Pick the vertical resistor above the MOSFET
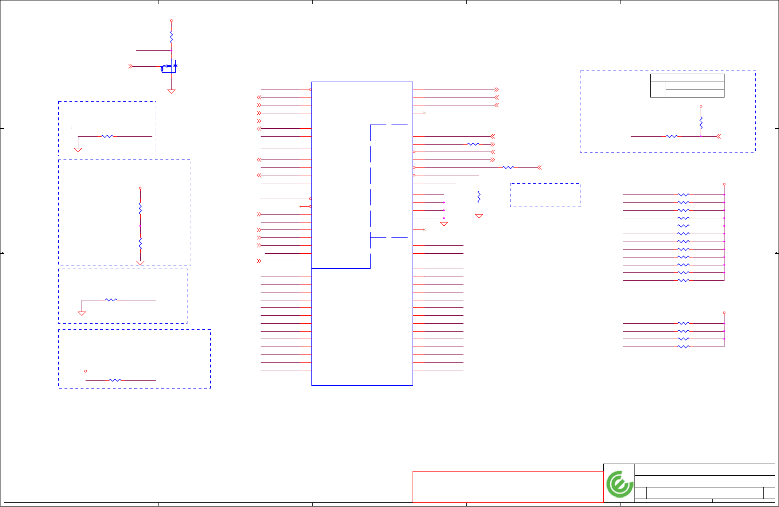 [172, 37]
